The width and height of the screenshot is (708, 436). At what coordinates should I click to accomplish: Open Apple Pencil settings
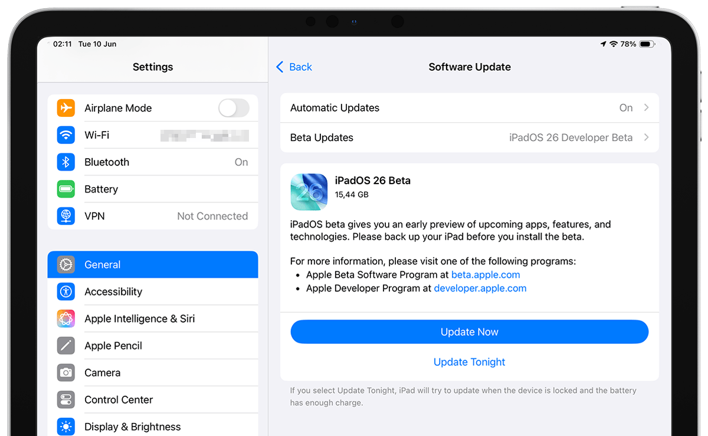pos(153,346)
